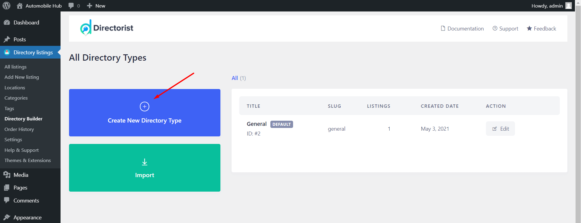The image size is (581, 223).
Task: Open Add New listing page
Action: (22, 77)
